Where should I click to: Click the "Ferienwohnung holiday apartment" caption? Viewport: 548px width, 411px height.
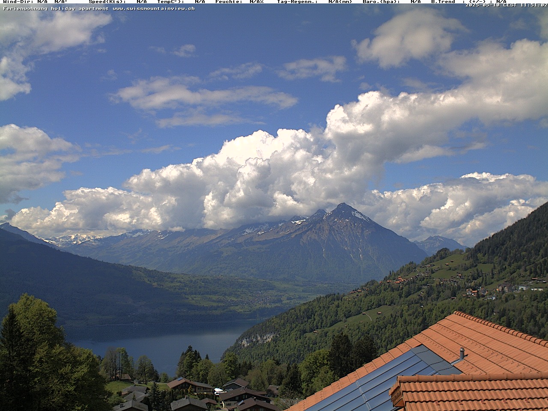[x=56, y=8]
